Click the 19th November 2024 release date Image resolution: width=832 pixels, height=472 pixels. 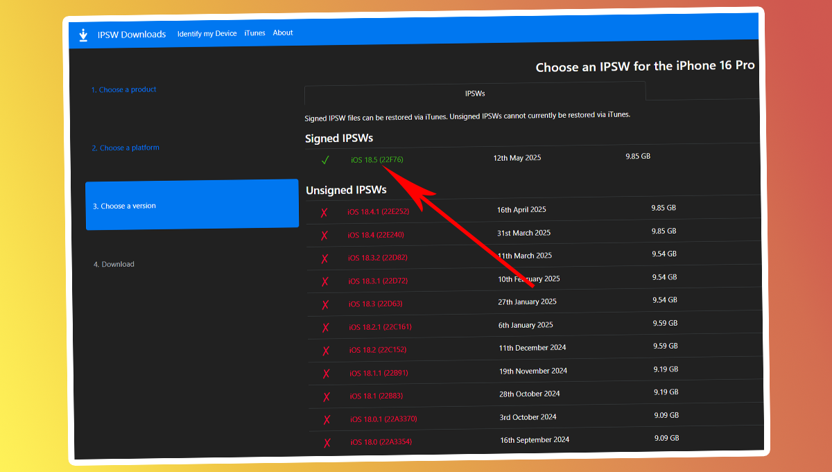click(533, 371)
